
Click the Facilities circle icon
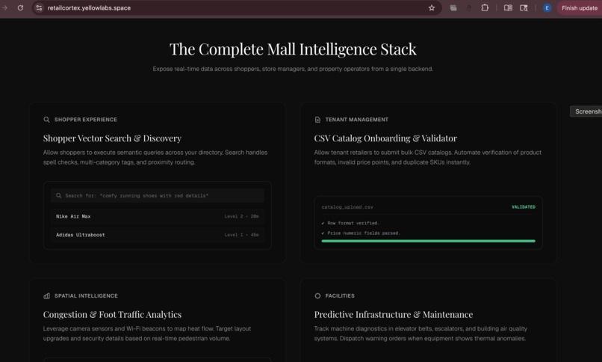click(x=317, y=295)
